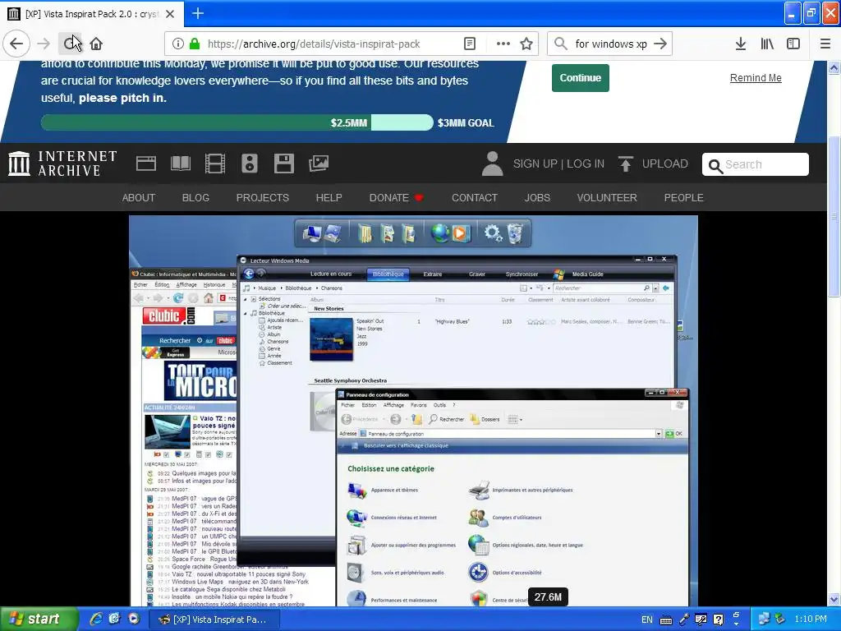Open a new tab with the plus button
The width and height of the screenshot is (841, 631).
(x=198, y=13)
